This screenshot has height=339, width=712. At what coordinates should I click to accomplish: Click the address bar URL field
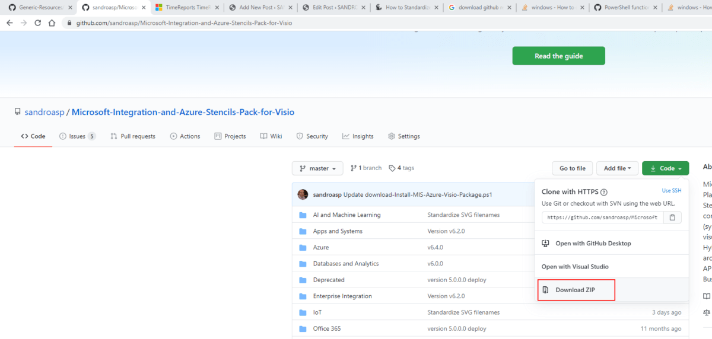[184, 23]
